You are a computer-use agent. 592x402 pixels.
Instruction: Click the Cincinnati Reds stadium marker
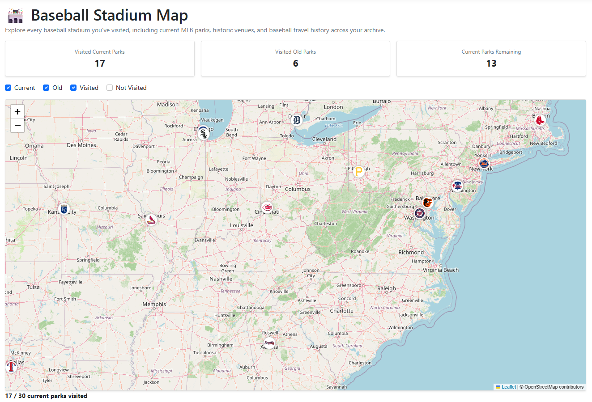pyautogui.click(x=268, y=207)
